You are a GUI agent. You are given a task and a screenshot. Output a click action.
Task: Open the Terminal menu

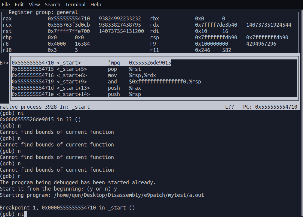[x=75, y=5]
